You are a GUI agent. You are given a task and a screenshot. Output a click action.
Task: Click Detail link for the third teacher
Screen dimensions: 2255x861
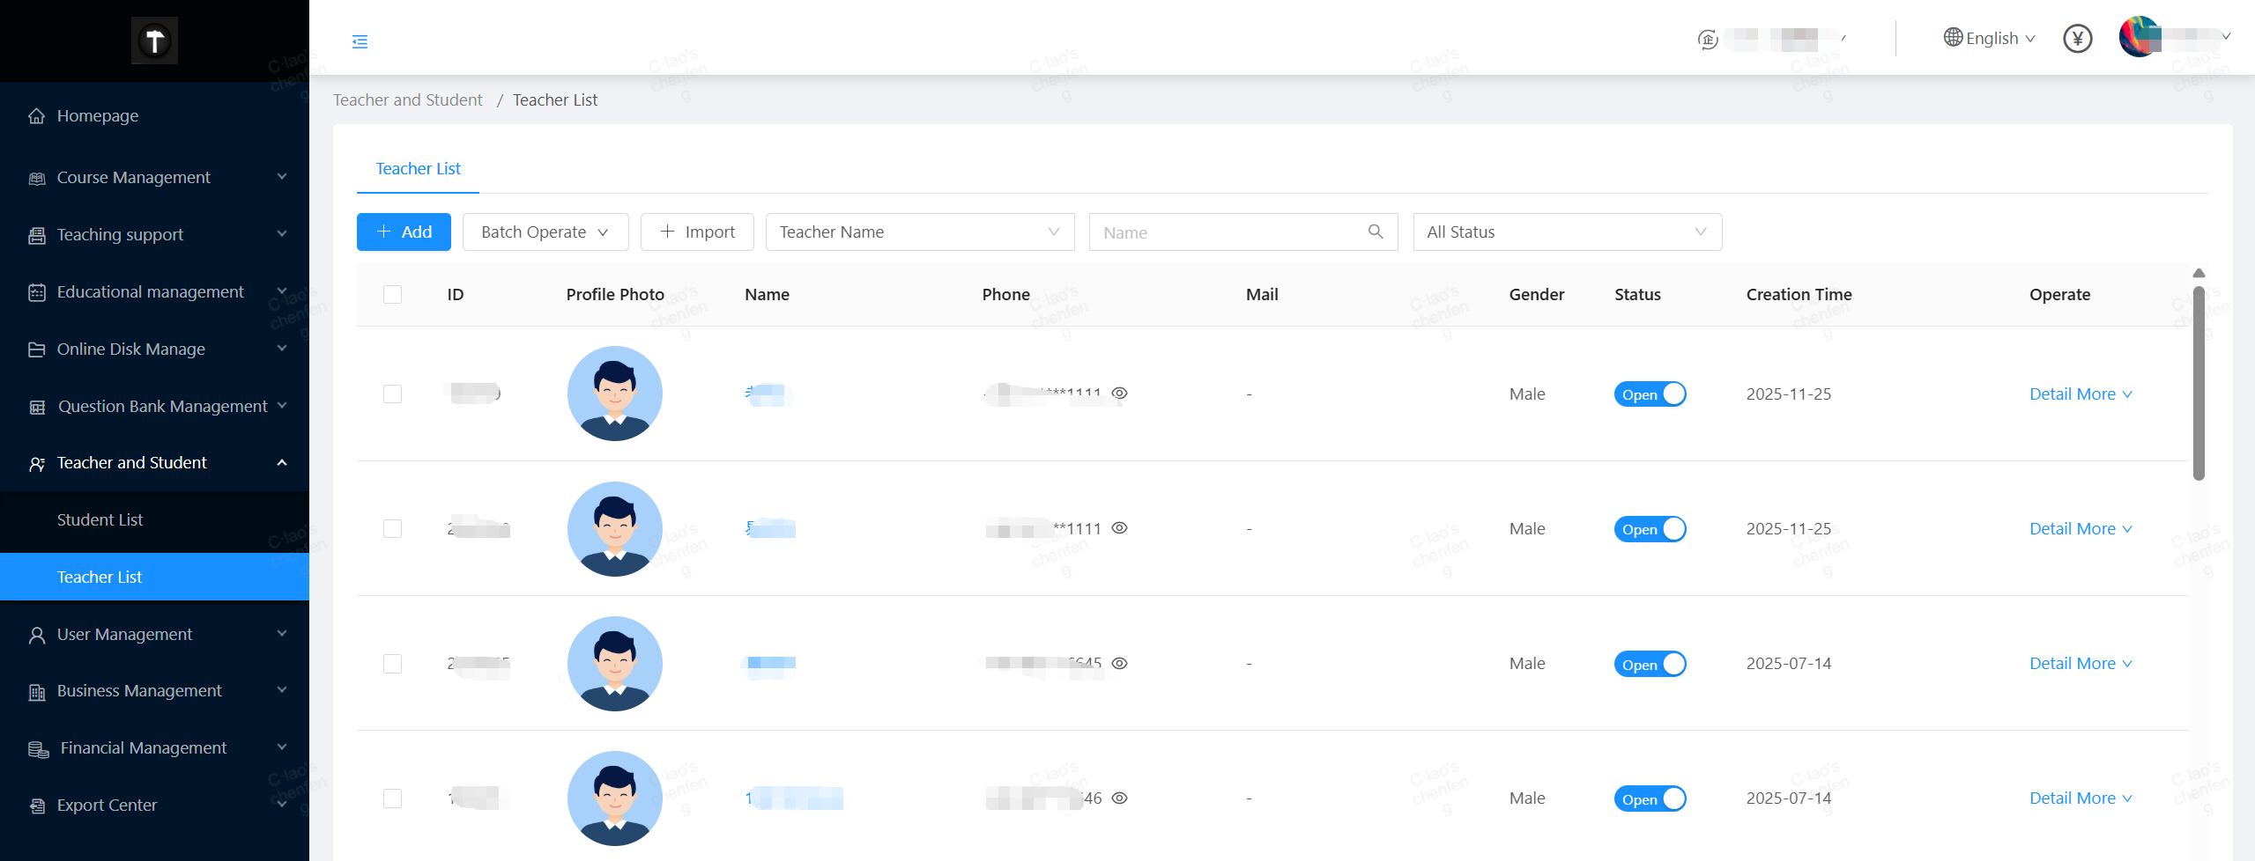pyautogui.click(x=2051, y=664)
